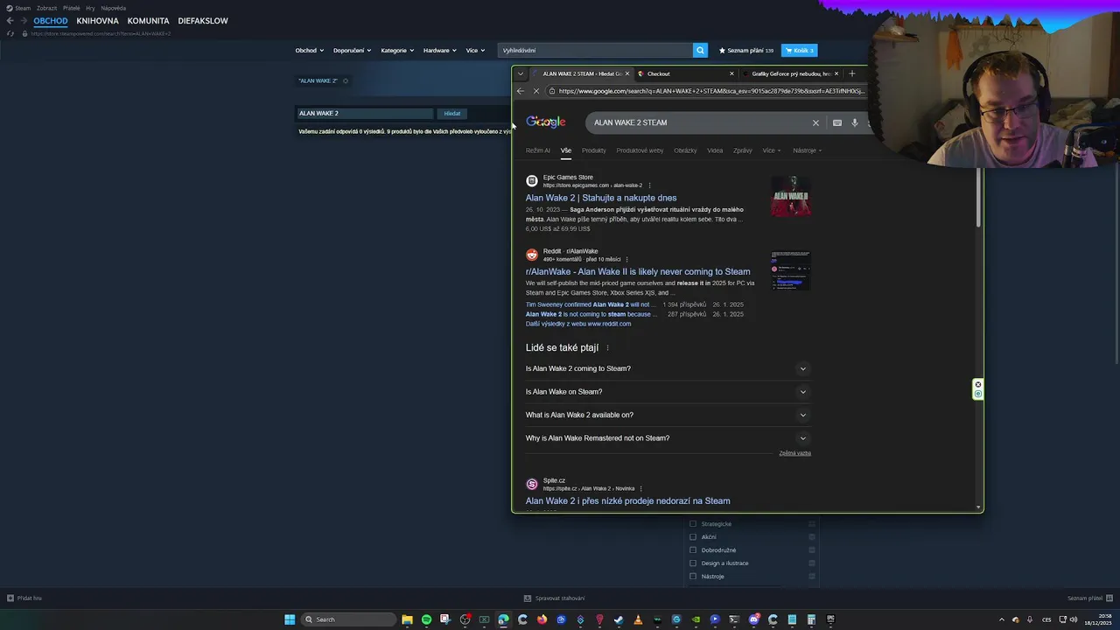Open Terminal from the taskbar
The image size is (1120, 630).
[734, 619]
